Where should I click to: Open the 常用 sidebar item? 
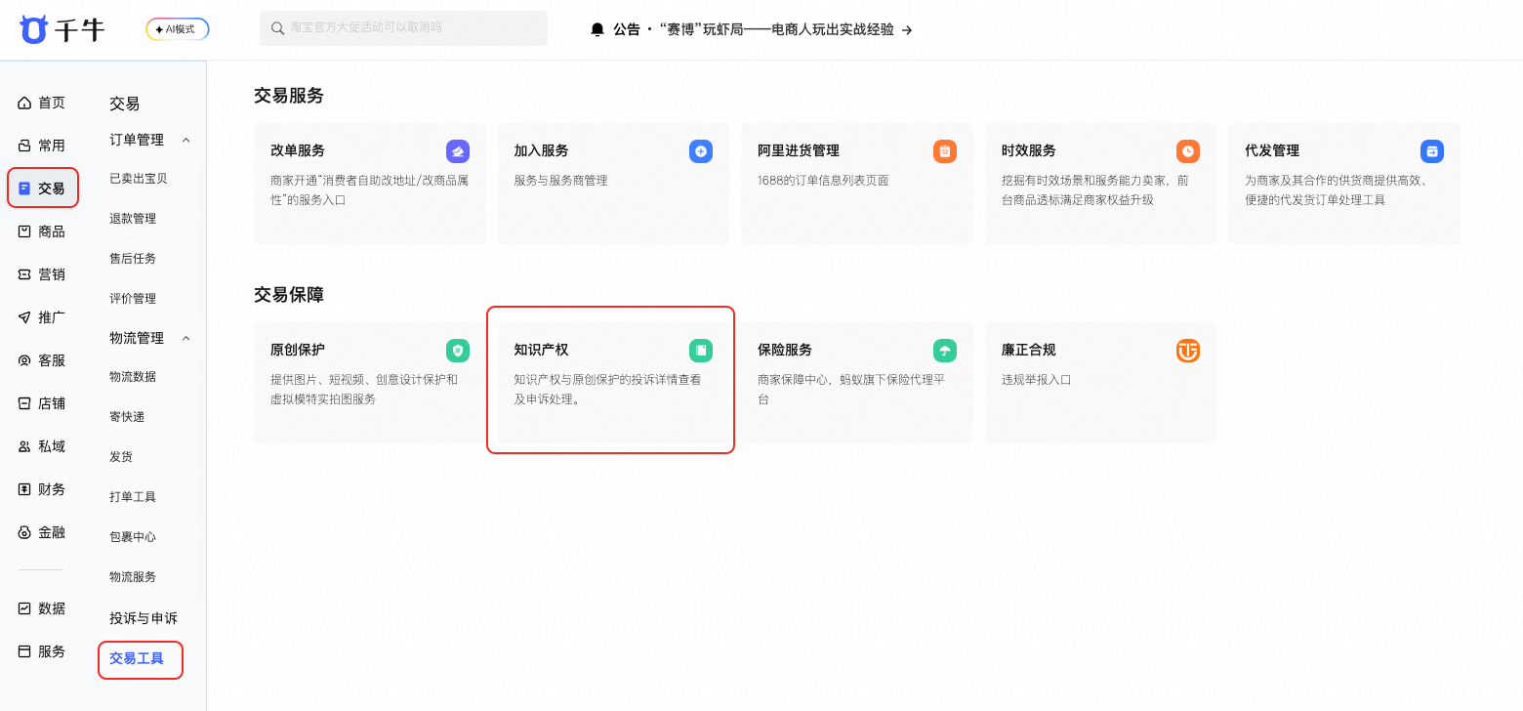(42, 146)
